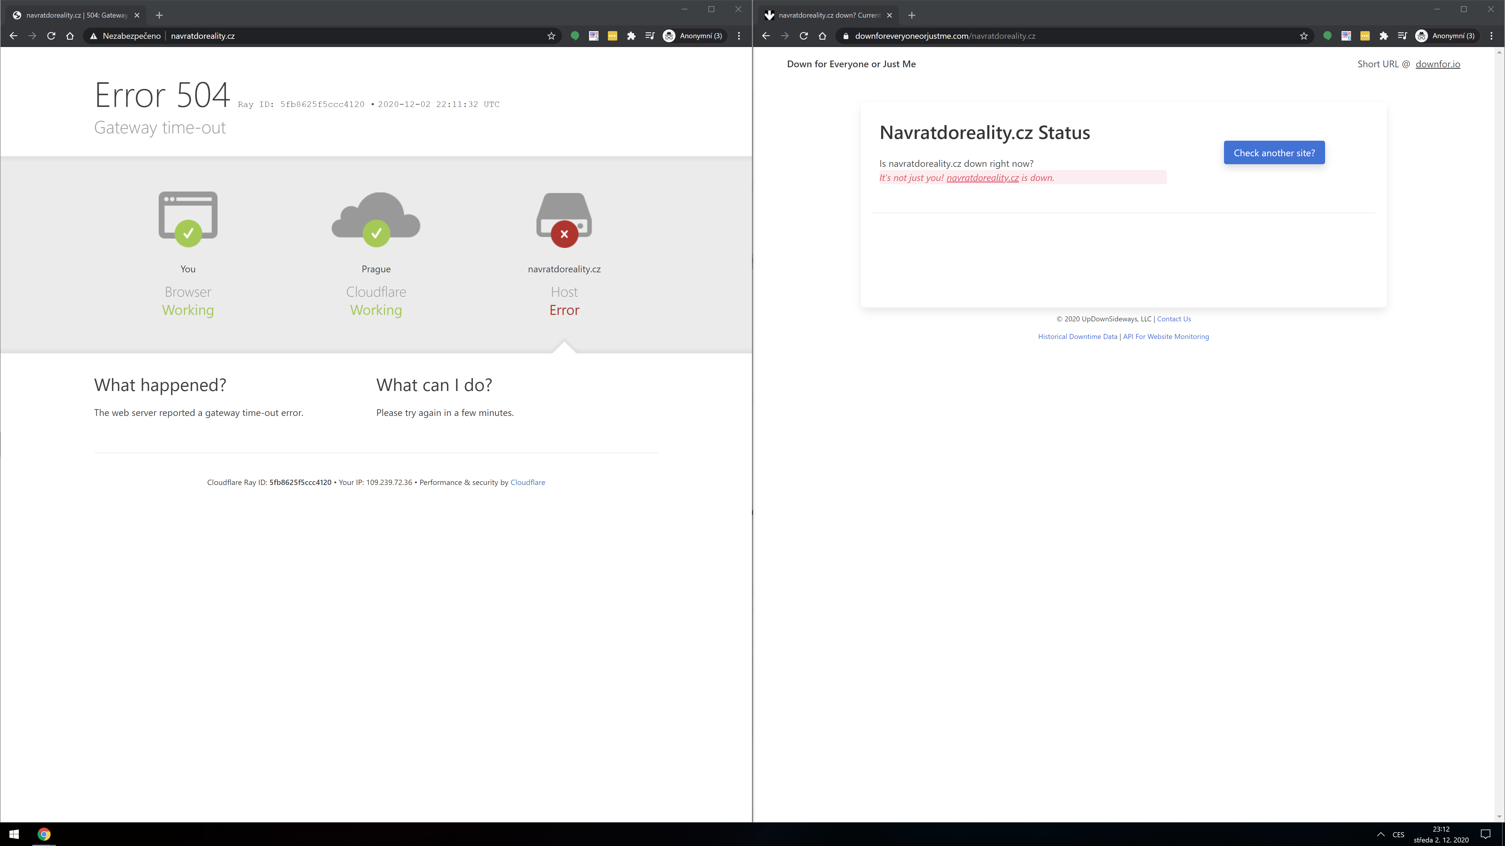
Task: Open media control icon in right window
Action: tap(1402, 36)
